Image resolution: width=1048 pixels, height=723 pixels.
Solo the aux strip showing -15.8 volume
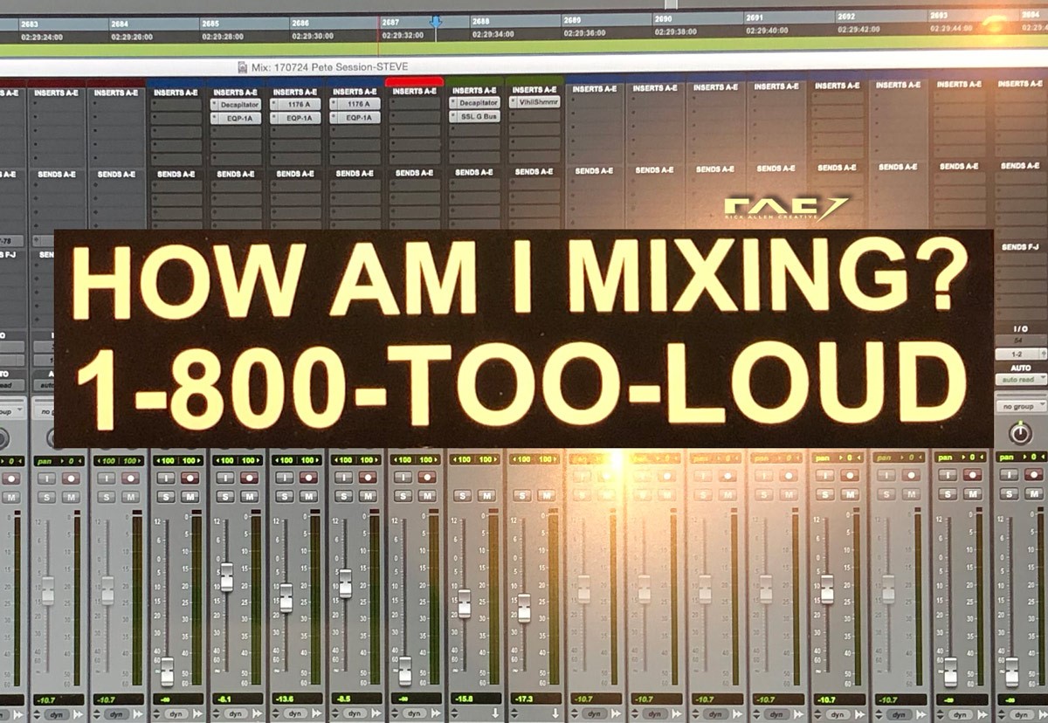[x=463, y=495]
